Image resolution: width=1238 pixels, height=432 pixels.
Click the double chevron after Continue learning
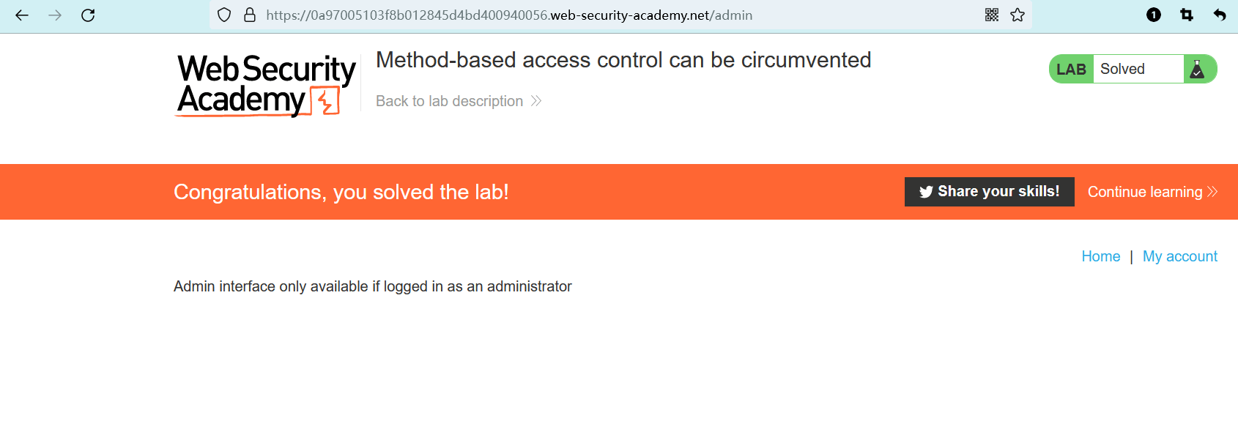tap(1212, 192)
